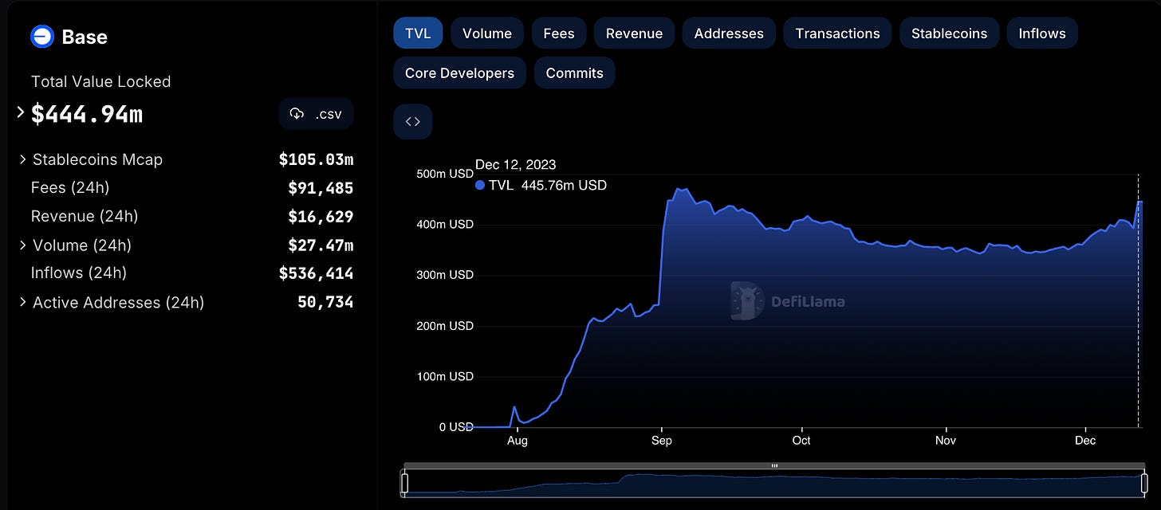Switch to the Fees chart tab
This screenshot has width=1161, height=510.
click(x=559, y=33)
